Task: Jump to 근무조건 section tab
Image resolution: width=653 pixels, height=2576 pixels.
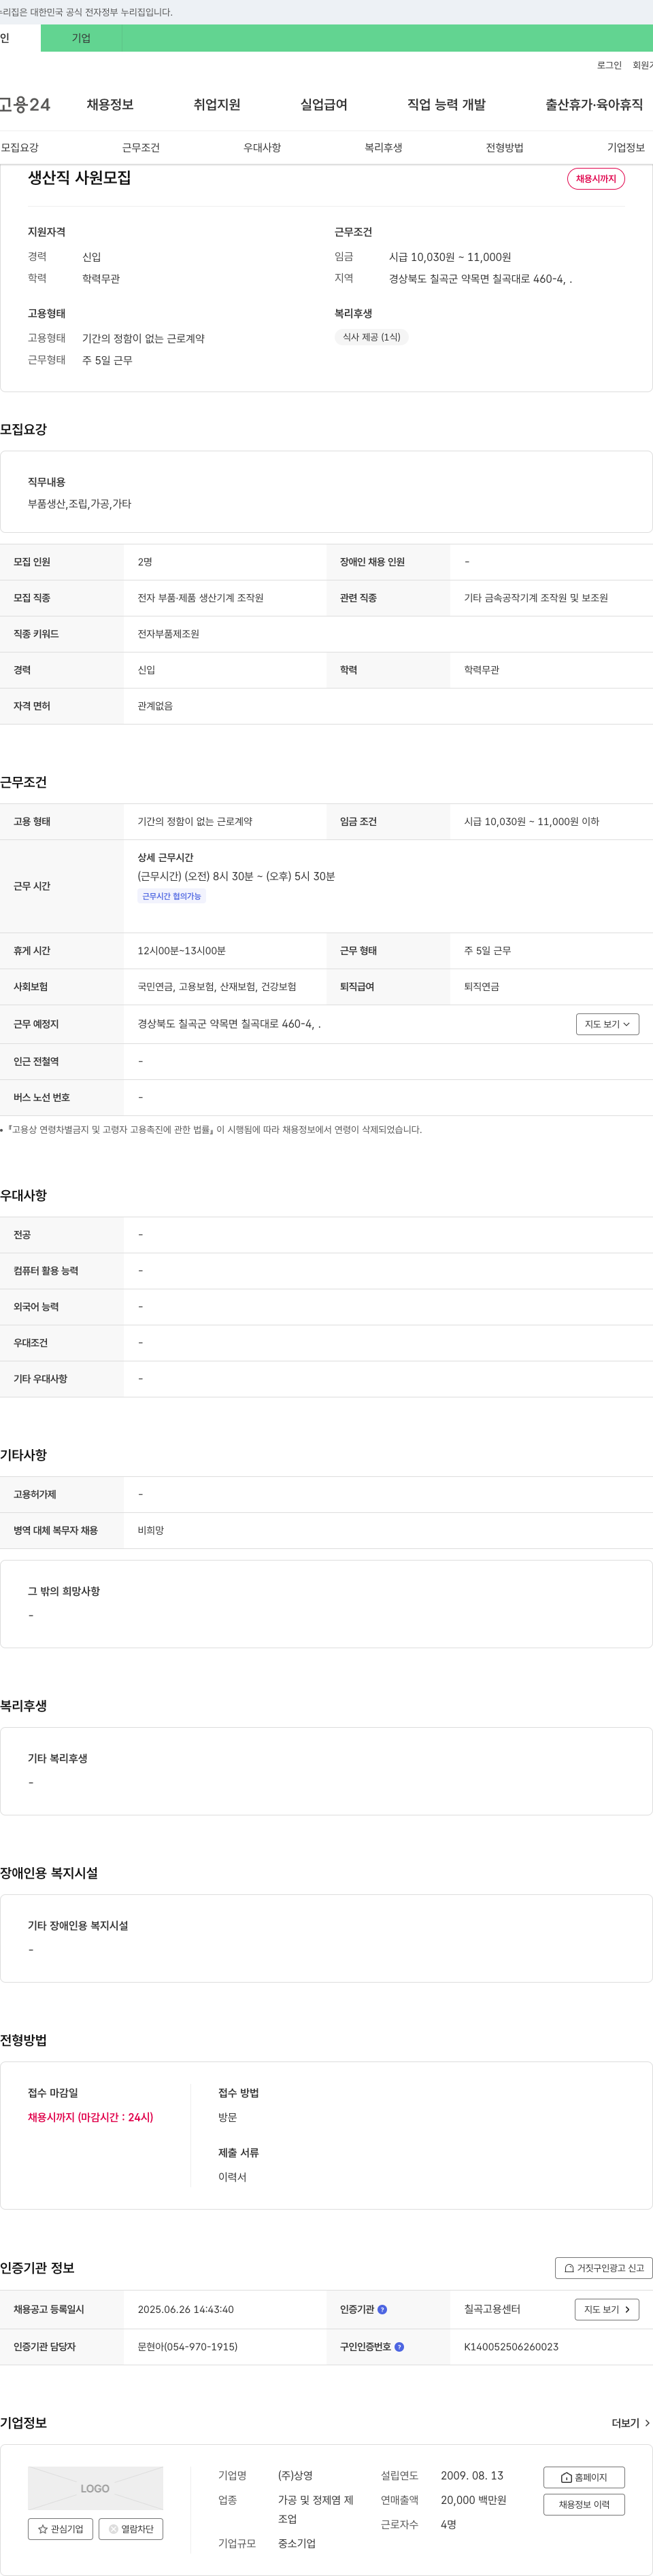Action: [141, 148]
